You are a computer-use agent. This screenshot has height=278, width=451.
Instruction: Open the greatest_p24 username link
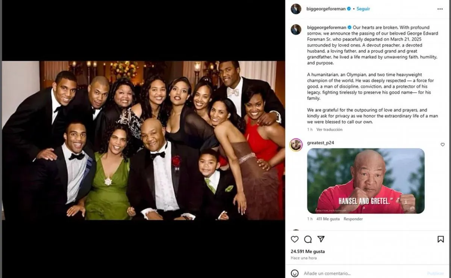point(320,143)
